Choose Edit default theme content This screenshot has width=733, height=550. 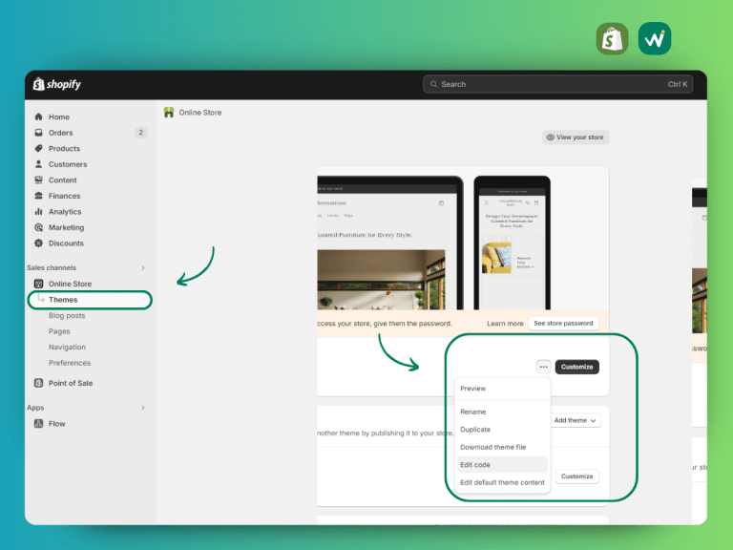coord(503,482)
